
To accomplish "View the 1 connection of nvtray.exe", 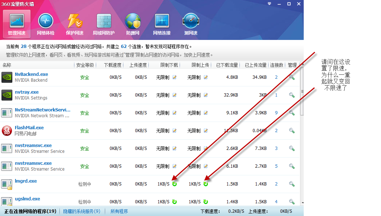I will pos(276,95).
